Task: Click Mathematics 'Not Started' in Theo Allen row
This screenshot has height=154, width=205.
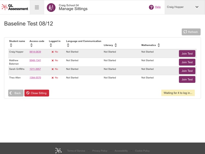Action: 147,78
